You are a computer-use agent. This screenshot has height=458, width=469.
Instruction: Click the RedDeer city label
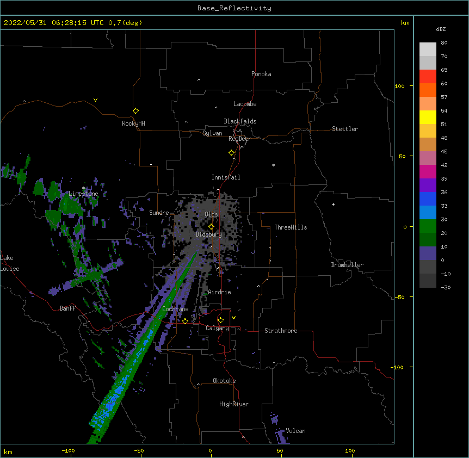point(239,139)
